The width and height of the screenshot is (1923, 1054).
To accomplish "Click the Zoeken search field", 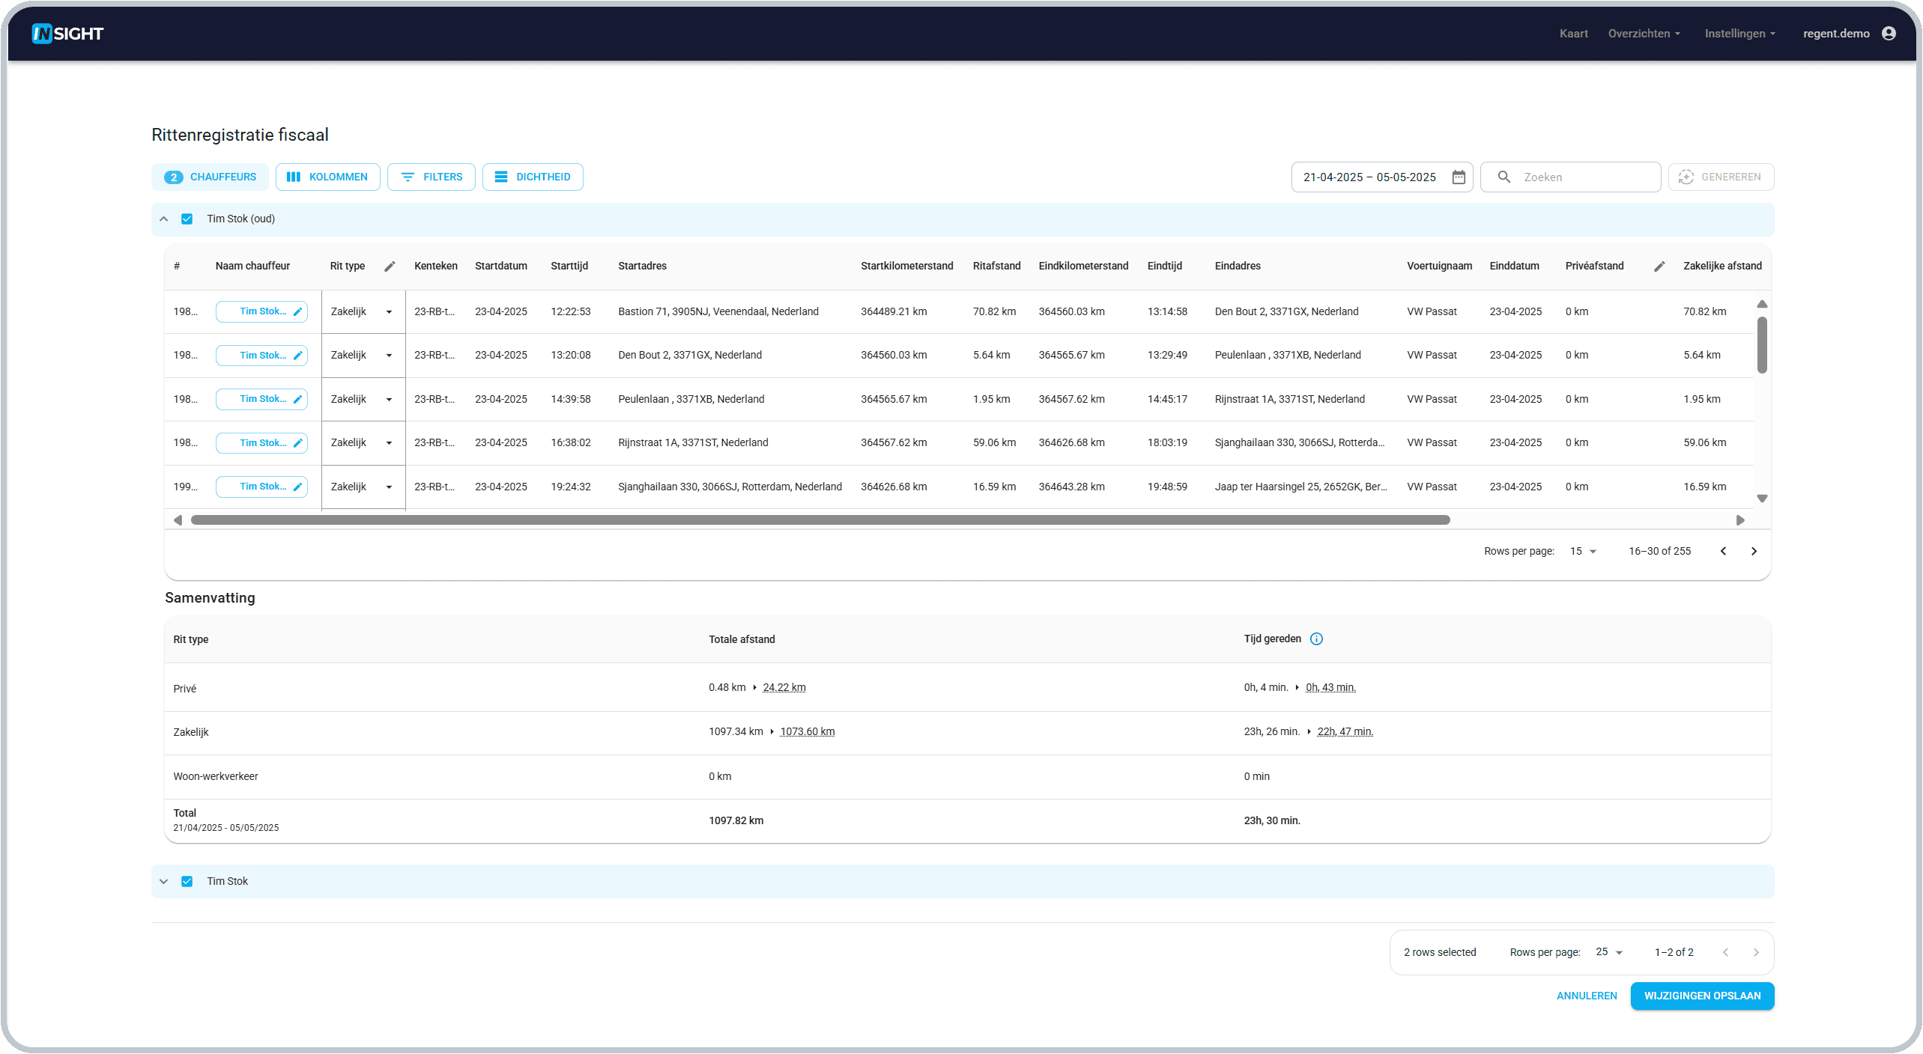I will 1571,177.
